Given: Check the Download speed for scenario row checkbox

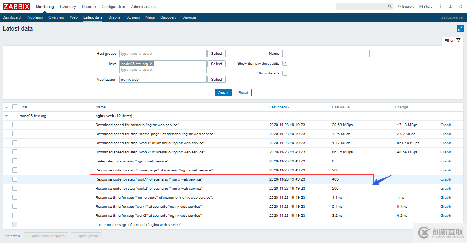Looking at the screenshot, I should coord(15,125).
